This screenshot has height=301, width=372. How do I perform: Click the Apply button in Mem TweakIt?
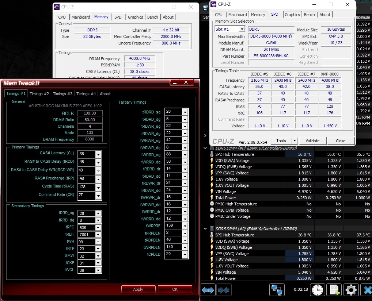point(138,289)
